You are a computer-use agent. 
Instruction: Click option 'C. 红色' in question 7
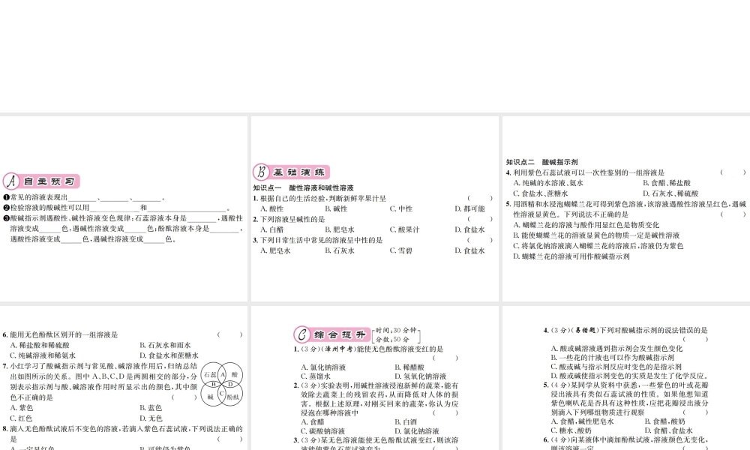pyautogui.click(x=22, y=418)
